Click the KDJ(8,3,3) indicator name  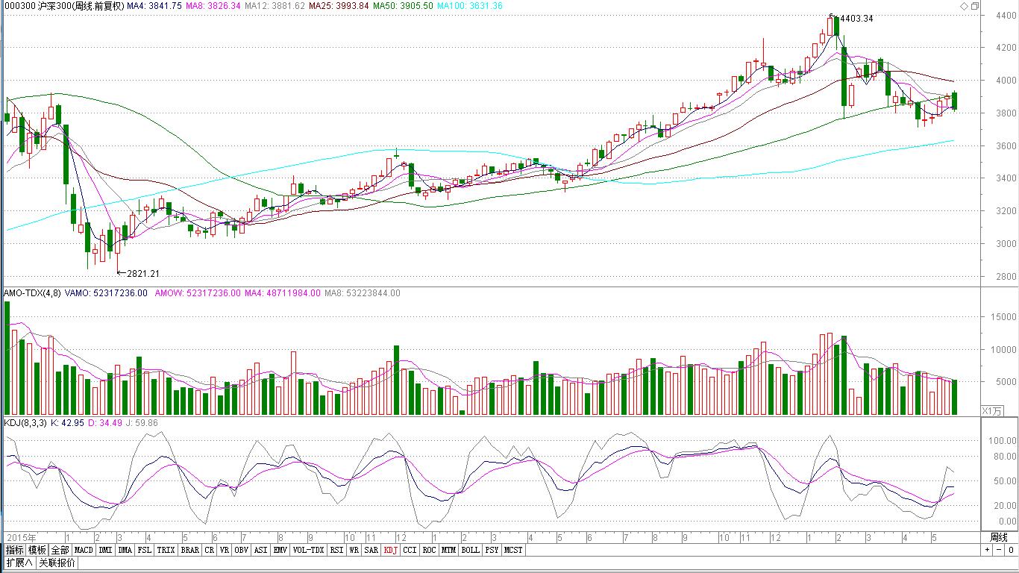tap(25, 423)
